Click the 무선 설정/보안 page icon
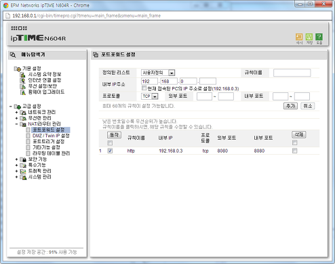335x264 pixels. click(23, 86)
